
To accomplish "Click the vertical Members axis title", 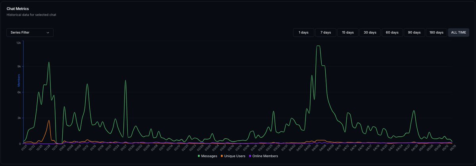I will click(x=19, y=80).
